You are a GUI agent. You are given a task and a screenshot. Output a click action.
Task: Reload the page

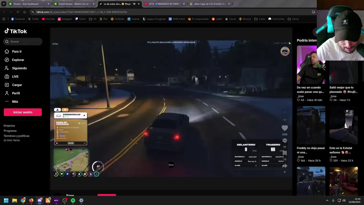tap(18, 12)
